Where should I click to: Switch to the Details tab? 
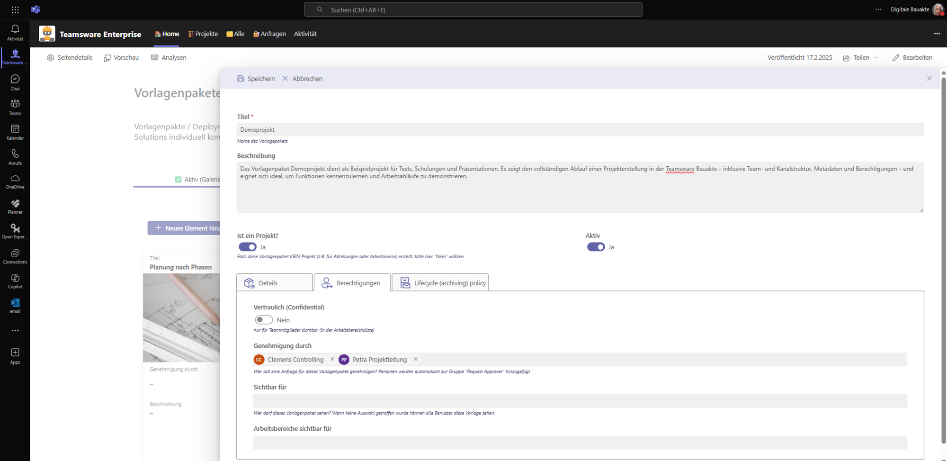[275, 283]
